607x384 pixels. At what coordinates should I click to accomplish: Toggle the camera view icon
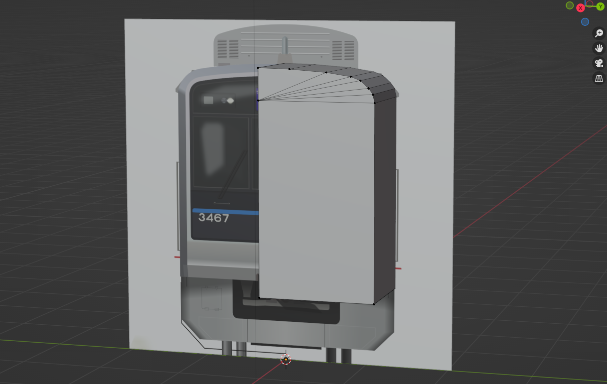599,63
